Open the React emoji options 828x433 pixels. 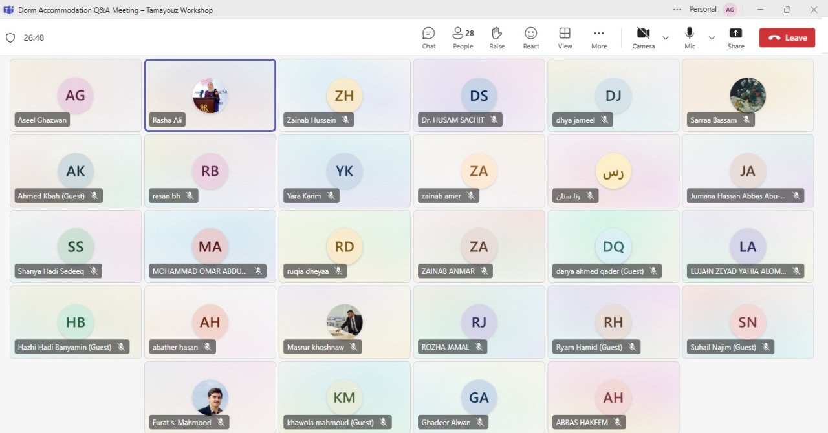tap(531, 37)
